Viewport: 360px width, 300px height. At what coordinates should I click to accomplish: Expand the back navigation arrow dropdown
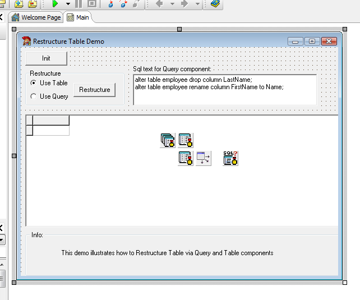tap(172, 3)
